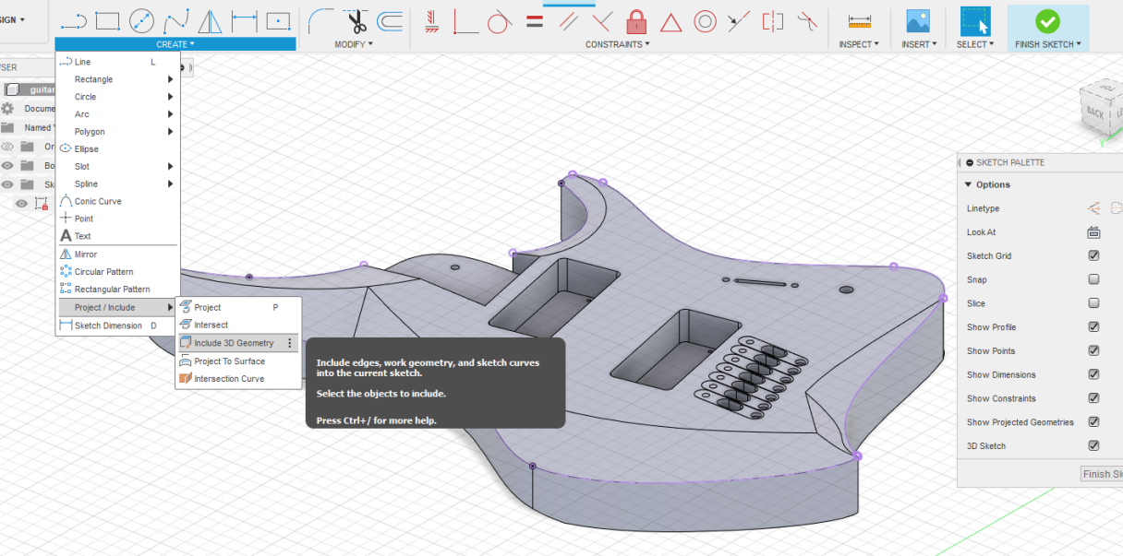Choose the Concentric constraint icon
Screen dimensions: 1123x556
[706, 20]
